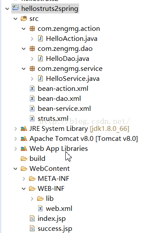Image resolution: width=161 pixels, height=233 pixels.
Task: Expand the lib folder
Action: point(32,199)
